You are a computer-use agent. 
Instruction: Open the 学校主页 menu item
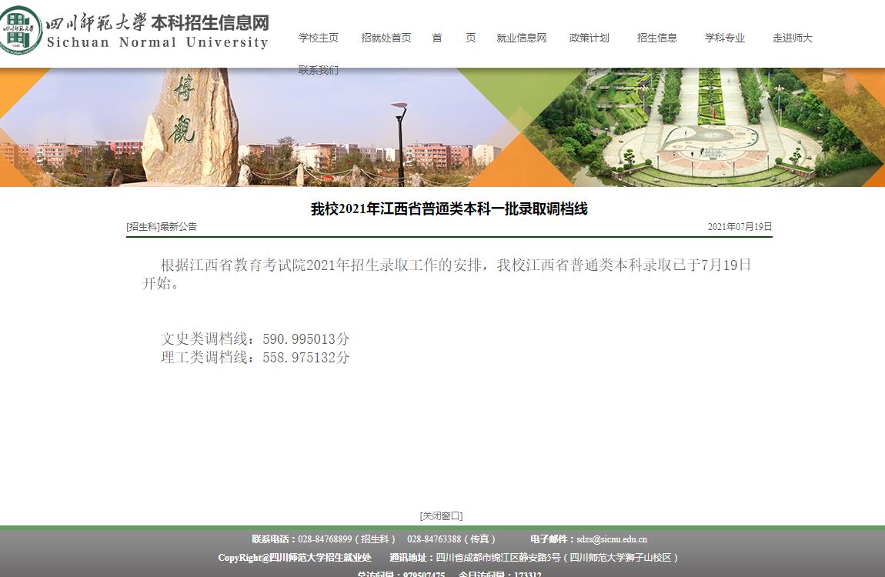(319, 38)
